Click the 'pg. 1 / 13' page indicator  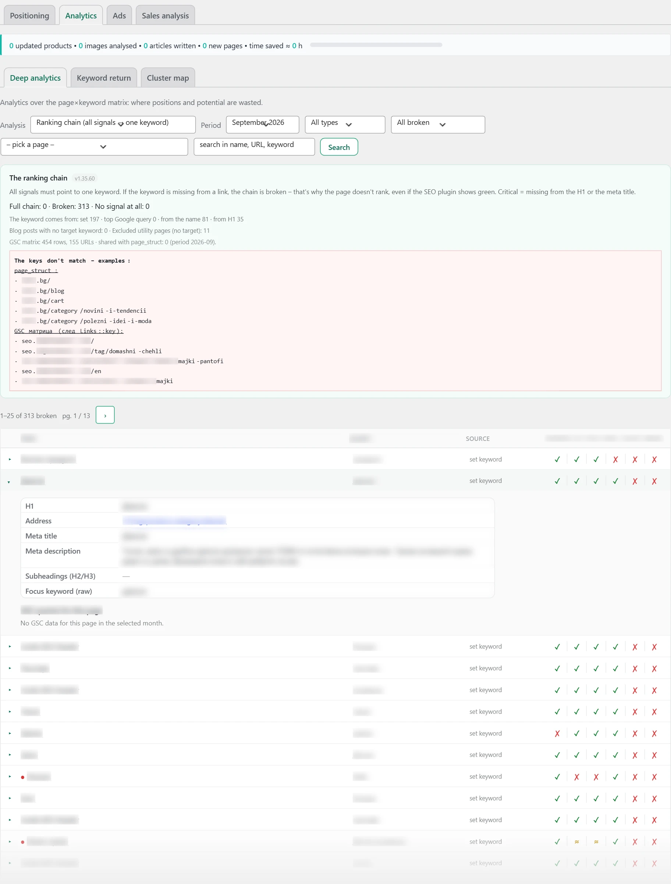pos(76,415)
